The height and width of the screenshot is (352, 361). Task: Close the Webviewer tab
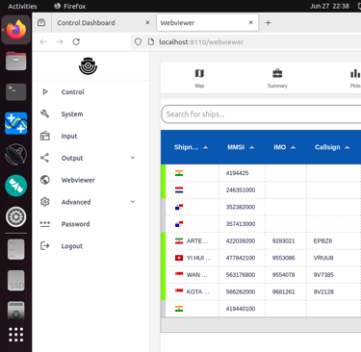[251, 22]
